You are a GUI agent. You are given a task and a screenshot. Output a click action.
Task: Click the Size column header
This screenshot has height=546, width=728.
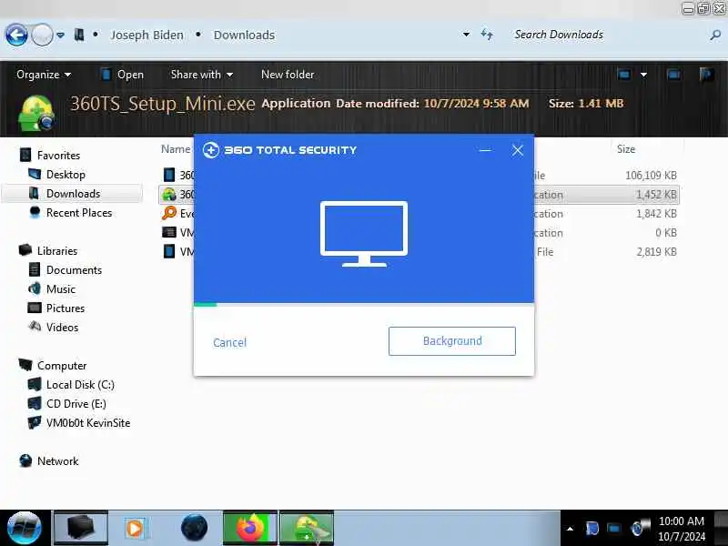tap(626, 149)
